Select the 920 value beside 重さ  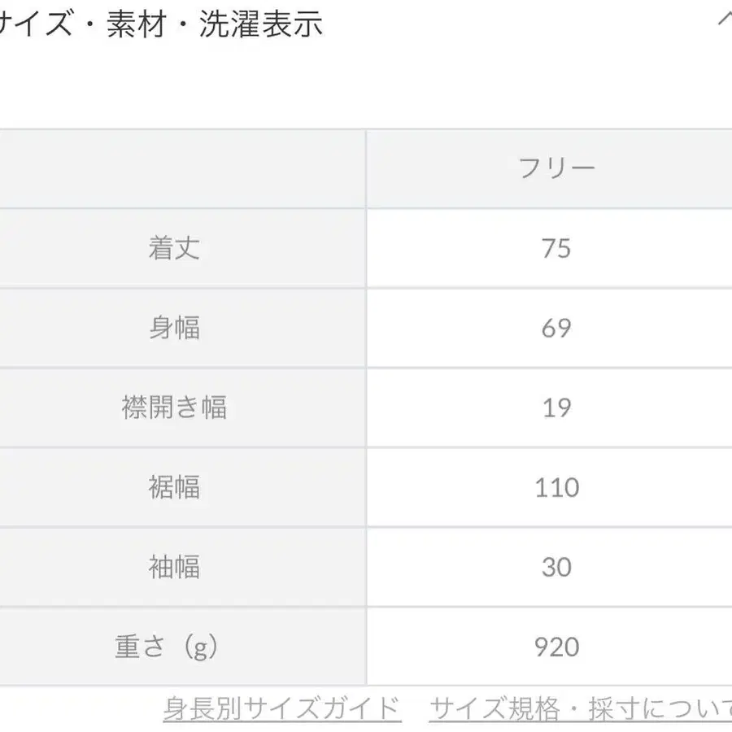[557, 647]
